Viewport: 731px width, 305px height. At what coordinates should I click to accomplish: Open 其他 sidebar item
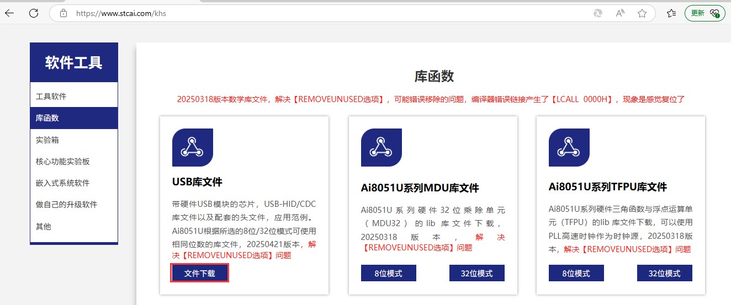pyautogui.click(x=74, y=227)
